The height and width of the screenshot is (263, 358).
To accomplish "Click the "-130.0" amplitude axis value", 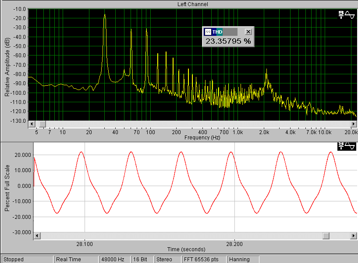I will click(x=19, y=121).
